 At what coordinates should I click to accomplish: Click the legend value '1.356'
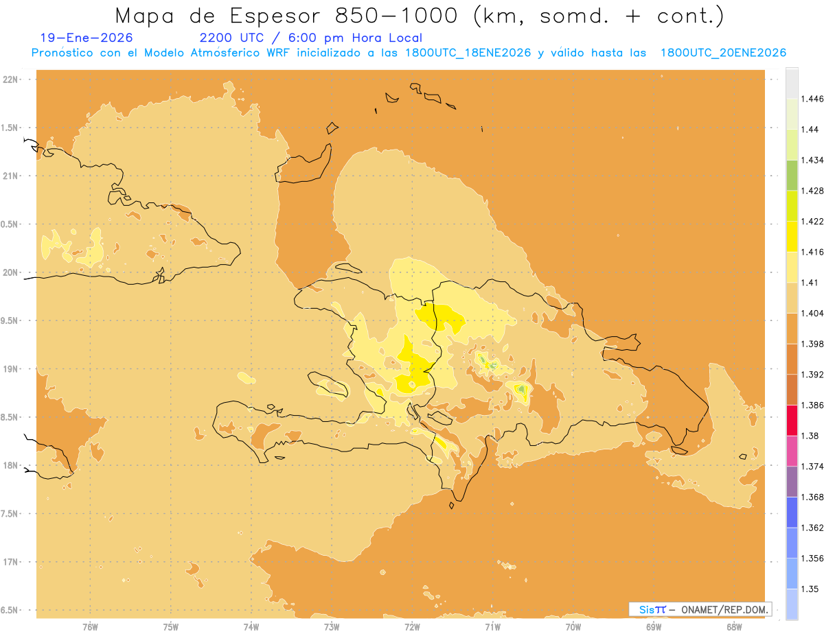pos(812,558)
